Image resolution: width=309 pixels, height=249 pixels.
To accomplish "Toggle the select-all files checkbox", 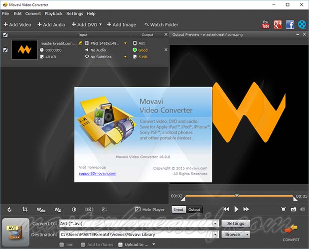I will click(5, 35).
